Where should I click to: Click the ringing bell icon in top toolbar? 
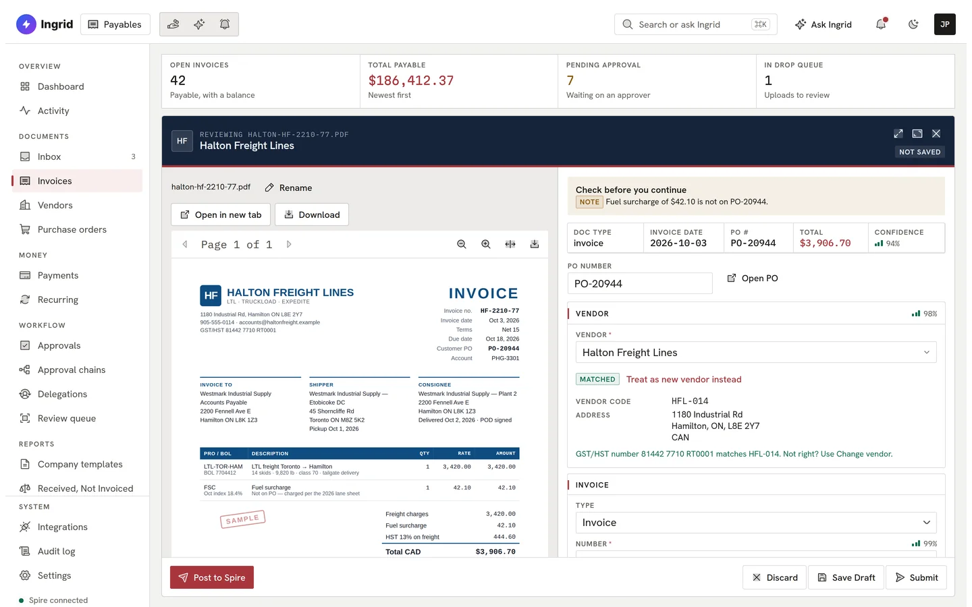point(225,24)
